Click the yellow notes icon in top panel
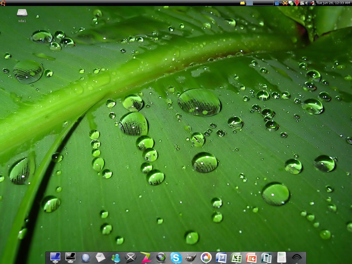This screenshot has height=264, width=352. pyautogui.click(x=242, y=3)
